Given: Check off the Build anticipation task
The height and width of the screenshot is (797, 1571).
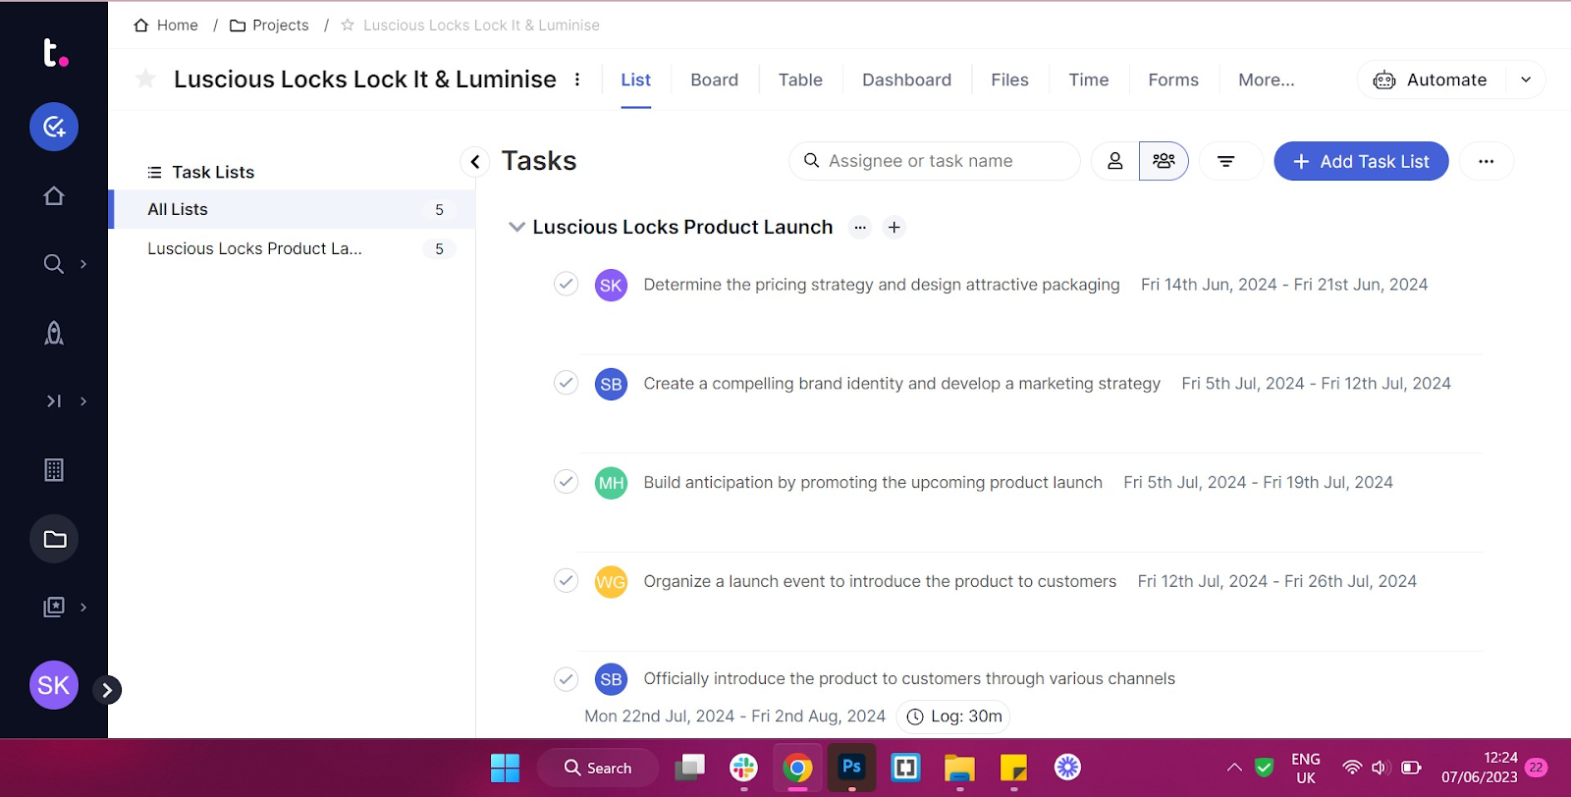Looking at the screenshot, I should (x=566, y=482).
